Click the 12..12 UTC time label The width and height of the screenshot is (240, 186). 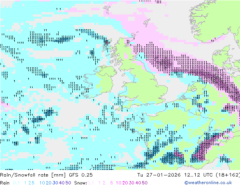point(198,175)
